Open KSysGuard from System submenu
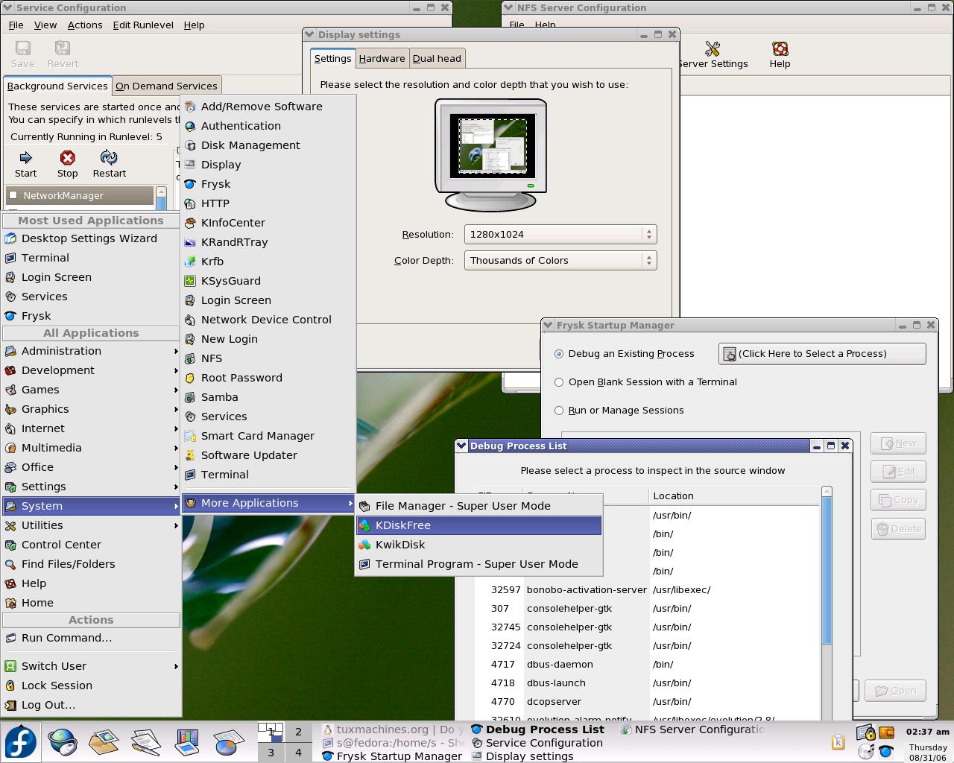 point(268,281)
